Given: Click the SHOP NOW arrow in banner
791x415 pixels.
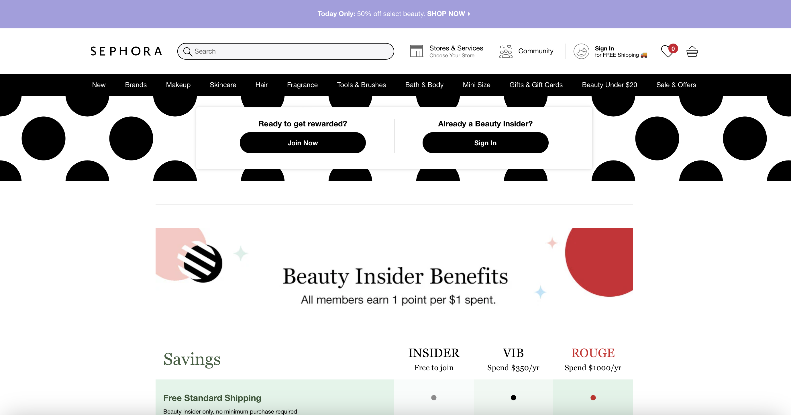Looking at the screenshot, I should click(469, 14).
